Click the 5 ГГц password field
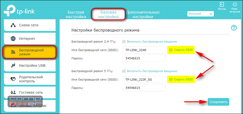This screenshot has width=243, height=114. click(x=144, y=88)
